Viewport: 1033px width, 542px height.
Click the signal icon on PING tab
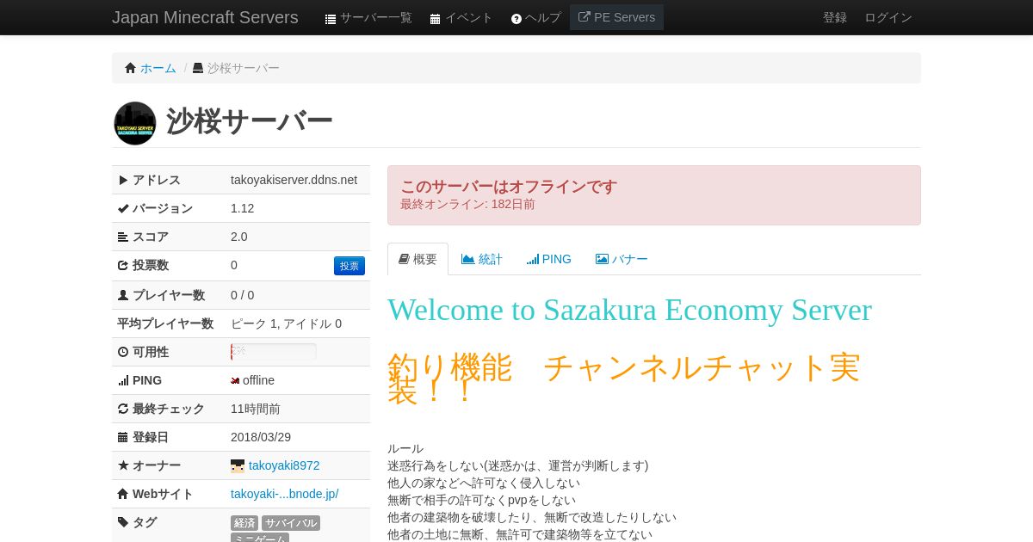point(533,259)
